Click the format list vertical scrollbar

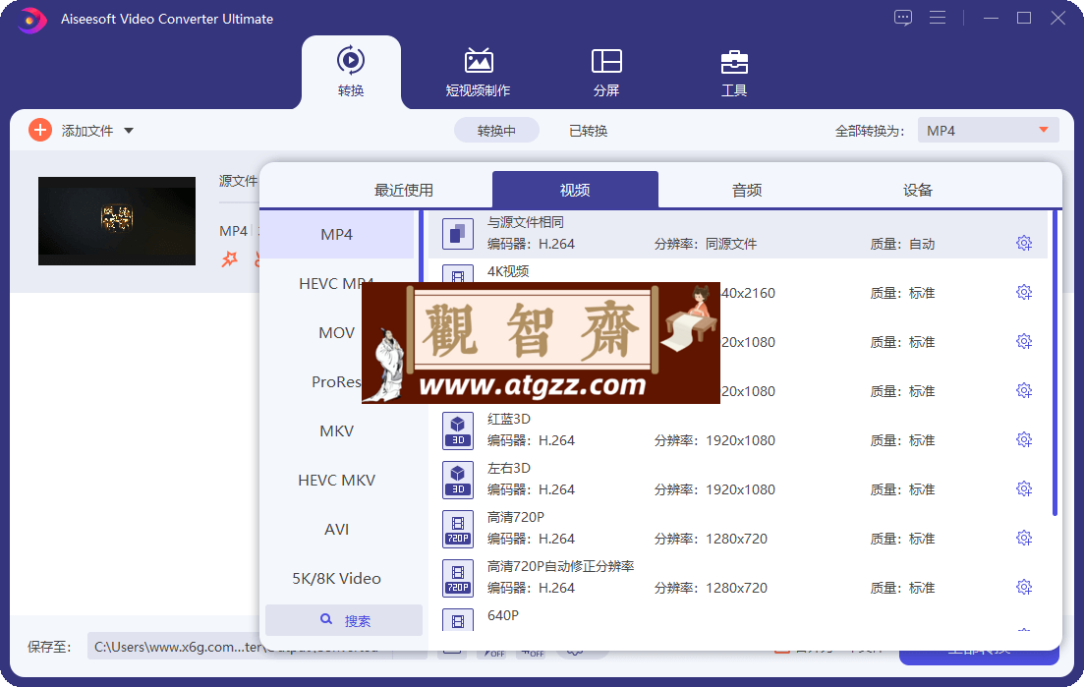click(1055, 363)
